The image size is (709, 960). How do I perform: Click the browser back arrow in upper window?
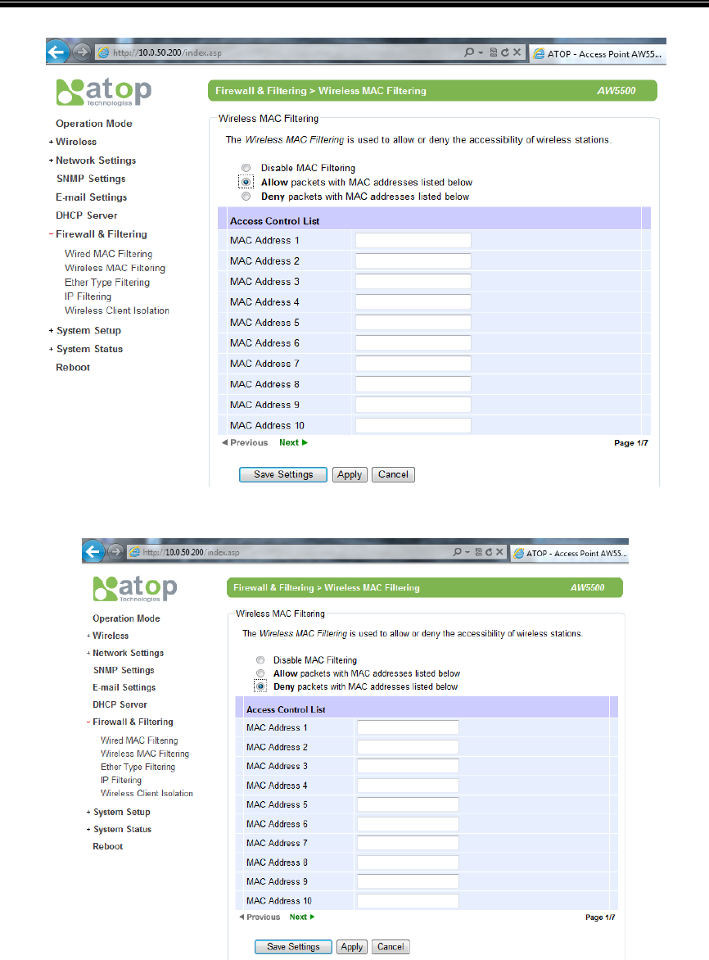pos(56,52)
